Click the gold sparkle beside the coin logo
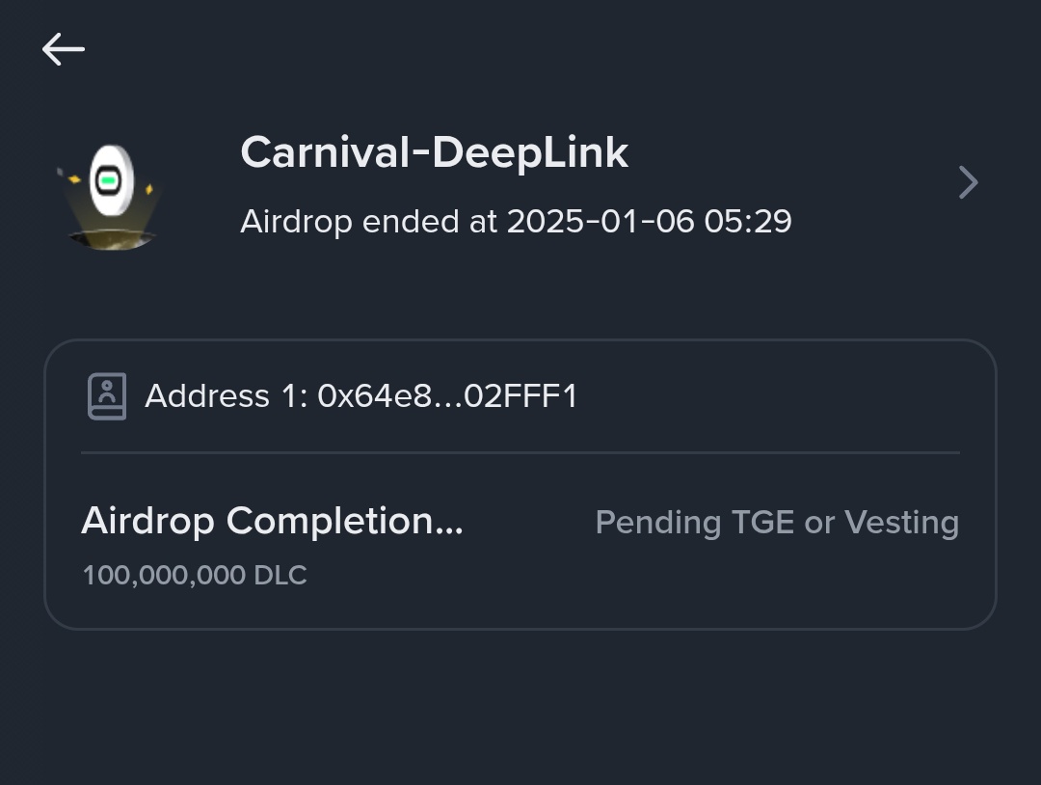 [x=150, y=190]
